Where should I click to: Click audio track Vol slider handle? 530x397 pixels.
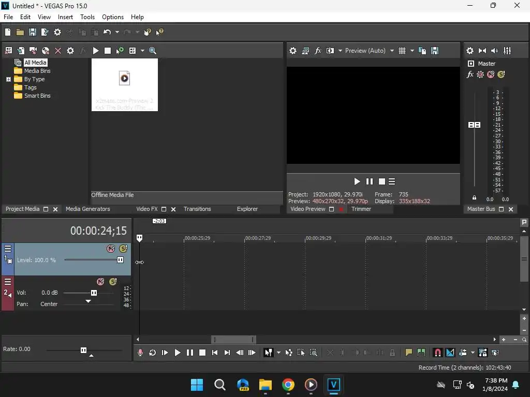click(x=94, y=293)
